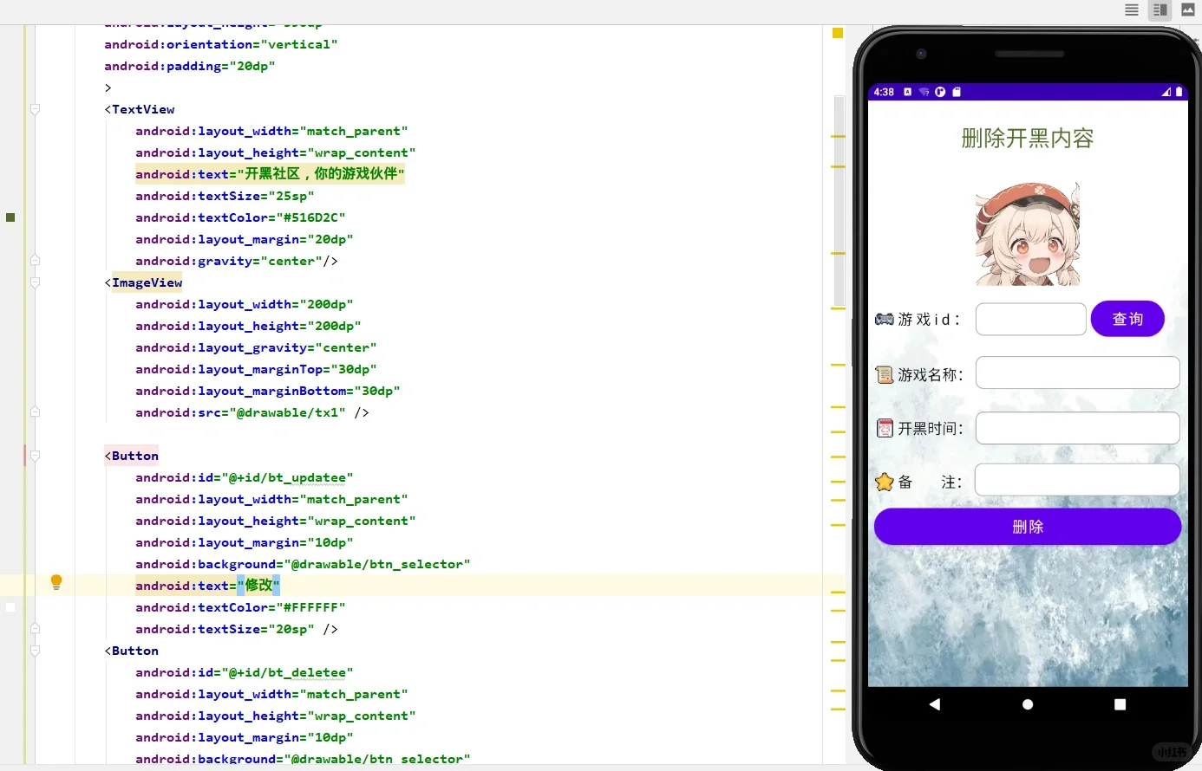Tap the 删除 button in the app preview
Viewport: 1202px width, 771px height.
(1027, 526)
